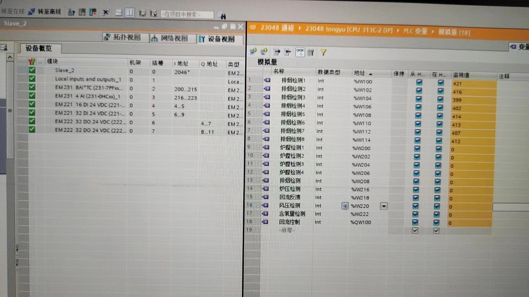Open the address dropdown for %IW220

point(384,206)
